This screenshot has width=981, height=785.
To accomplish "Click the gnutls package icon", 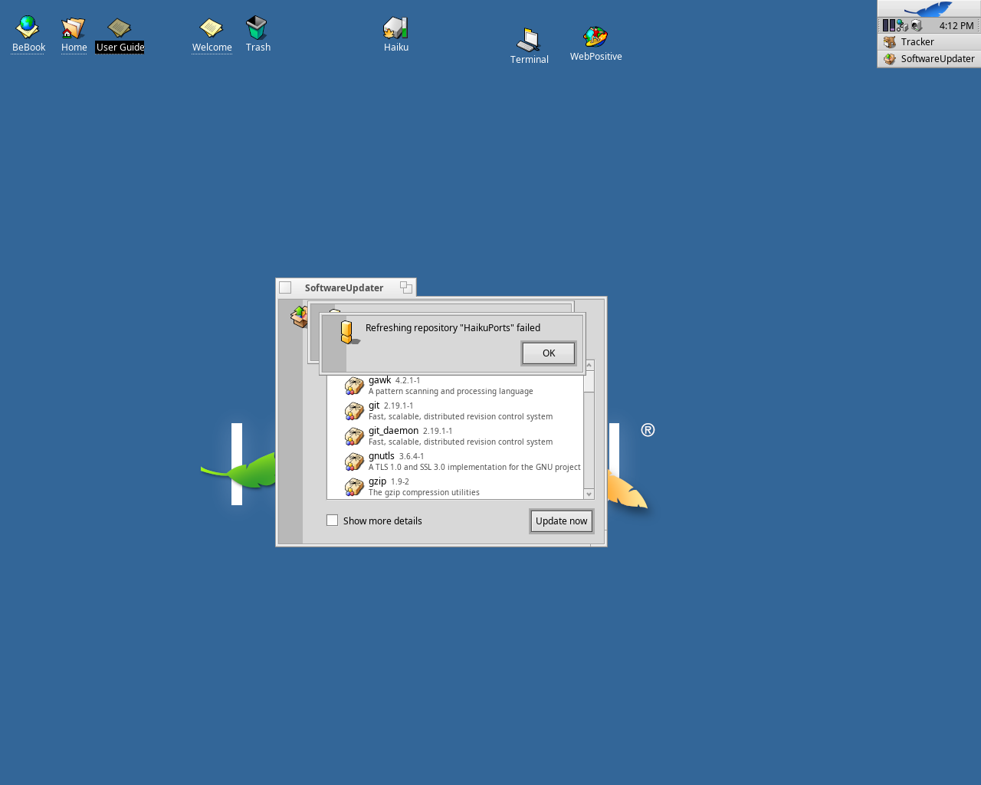I will click(354, 461).
